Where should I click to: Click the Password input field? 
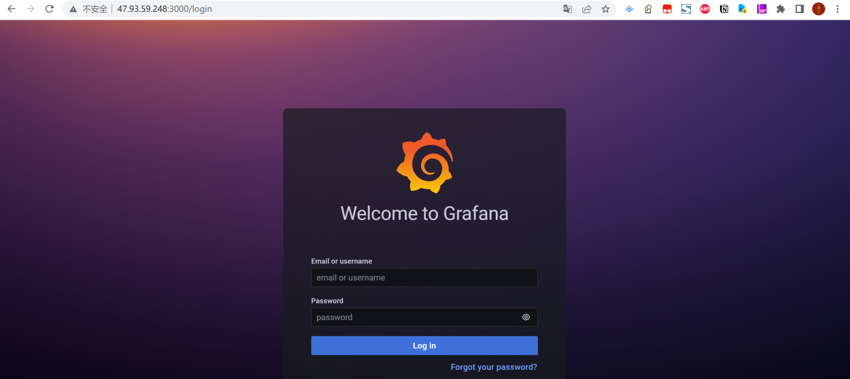[x=424, y=317]
